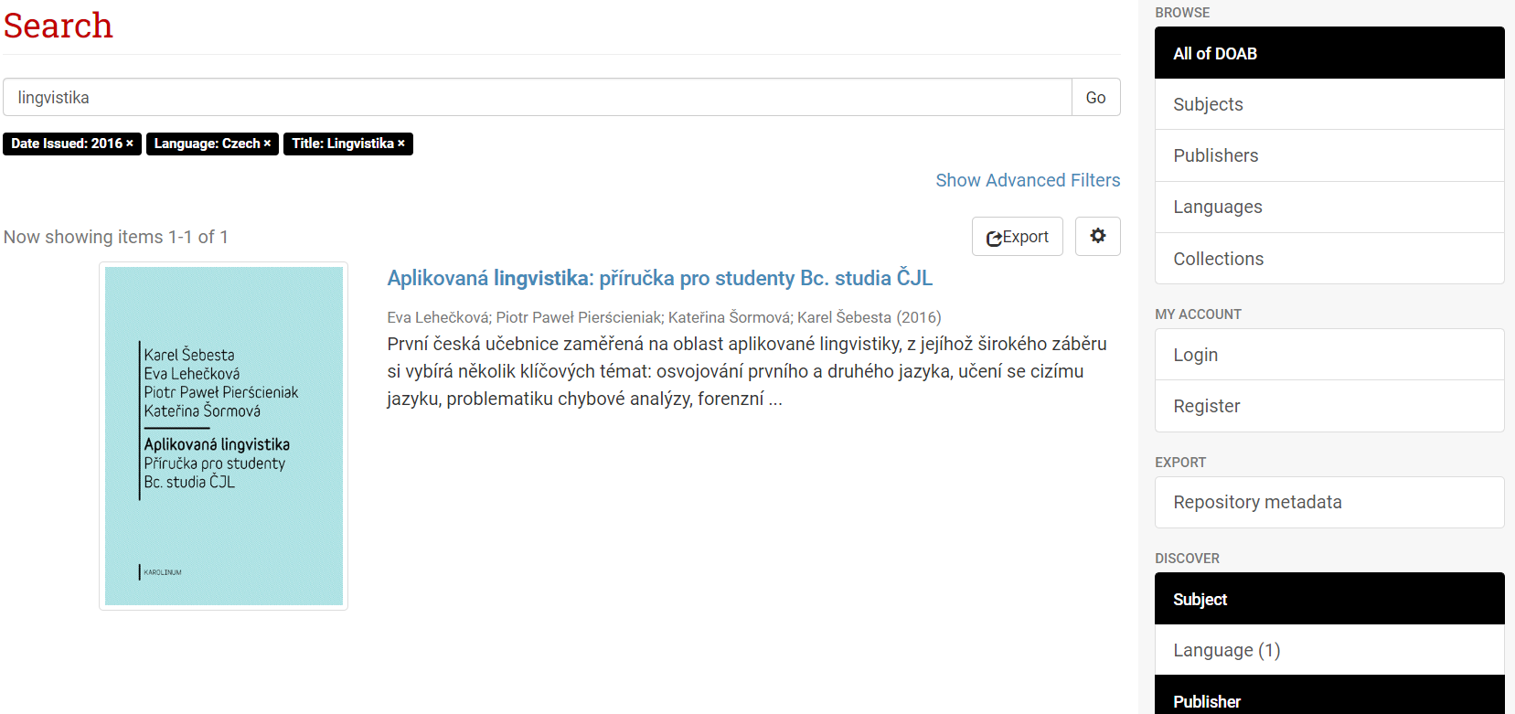Click the Export button
Viewport: 1515px width, 714px height.
pyautogui.click(x=1017, y=237)
